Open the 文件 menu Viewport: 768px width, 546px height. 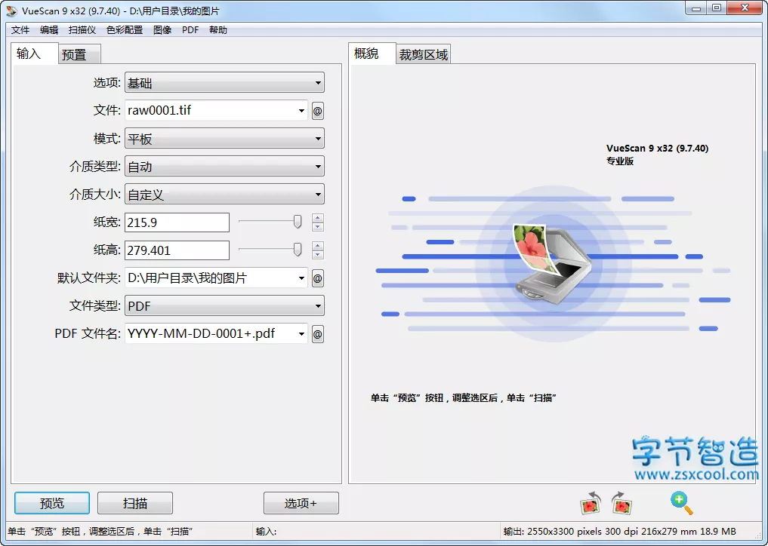[20, 30]
